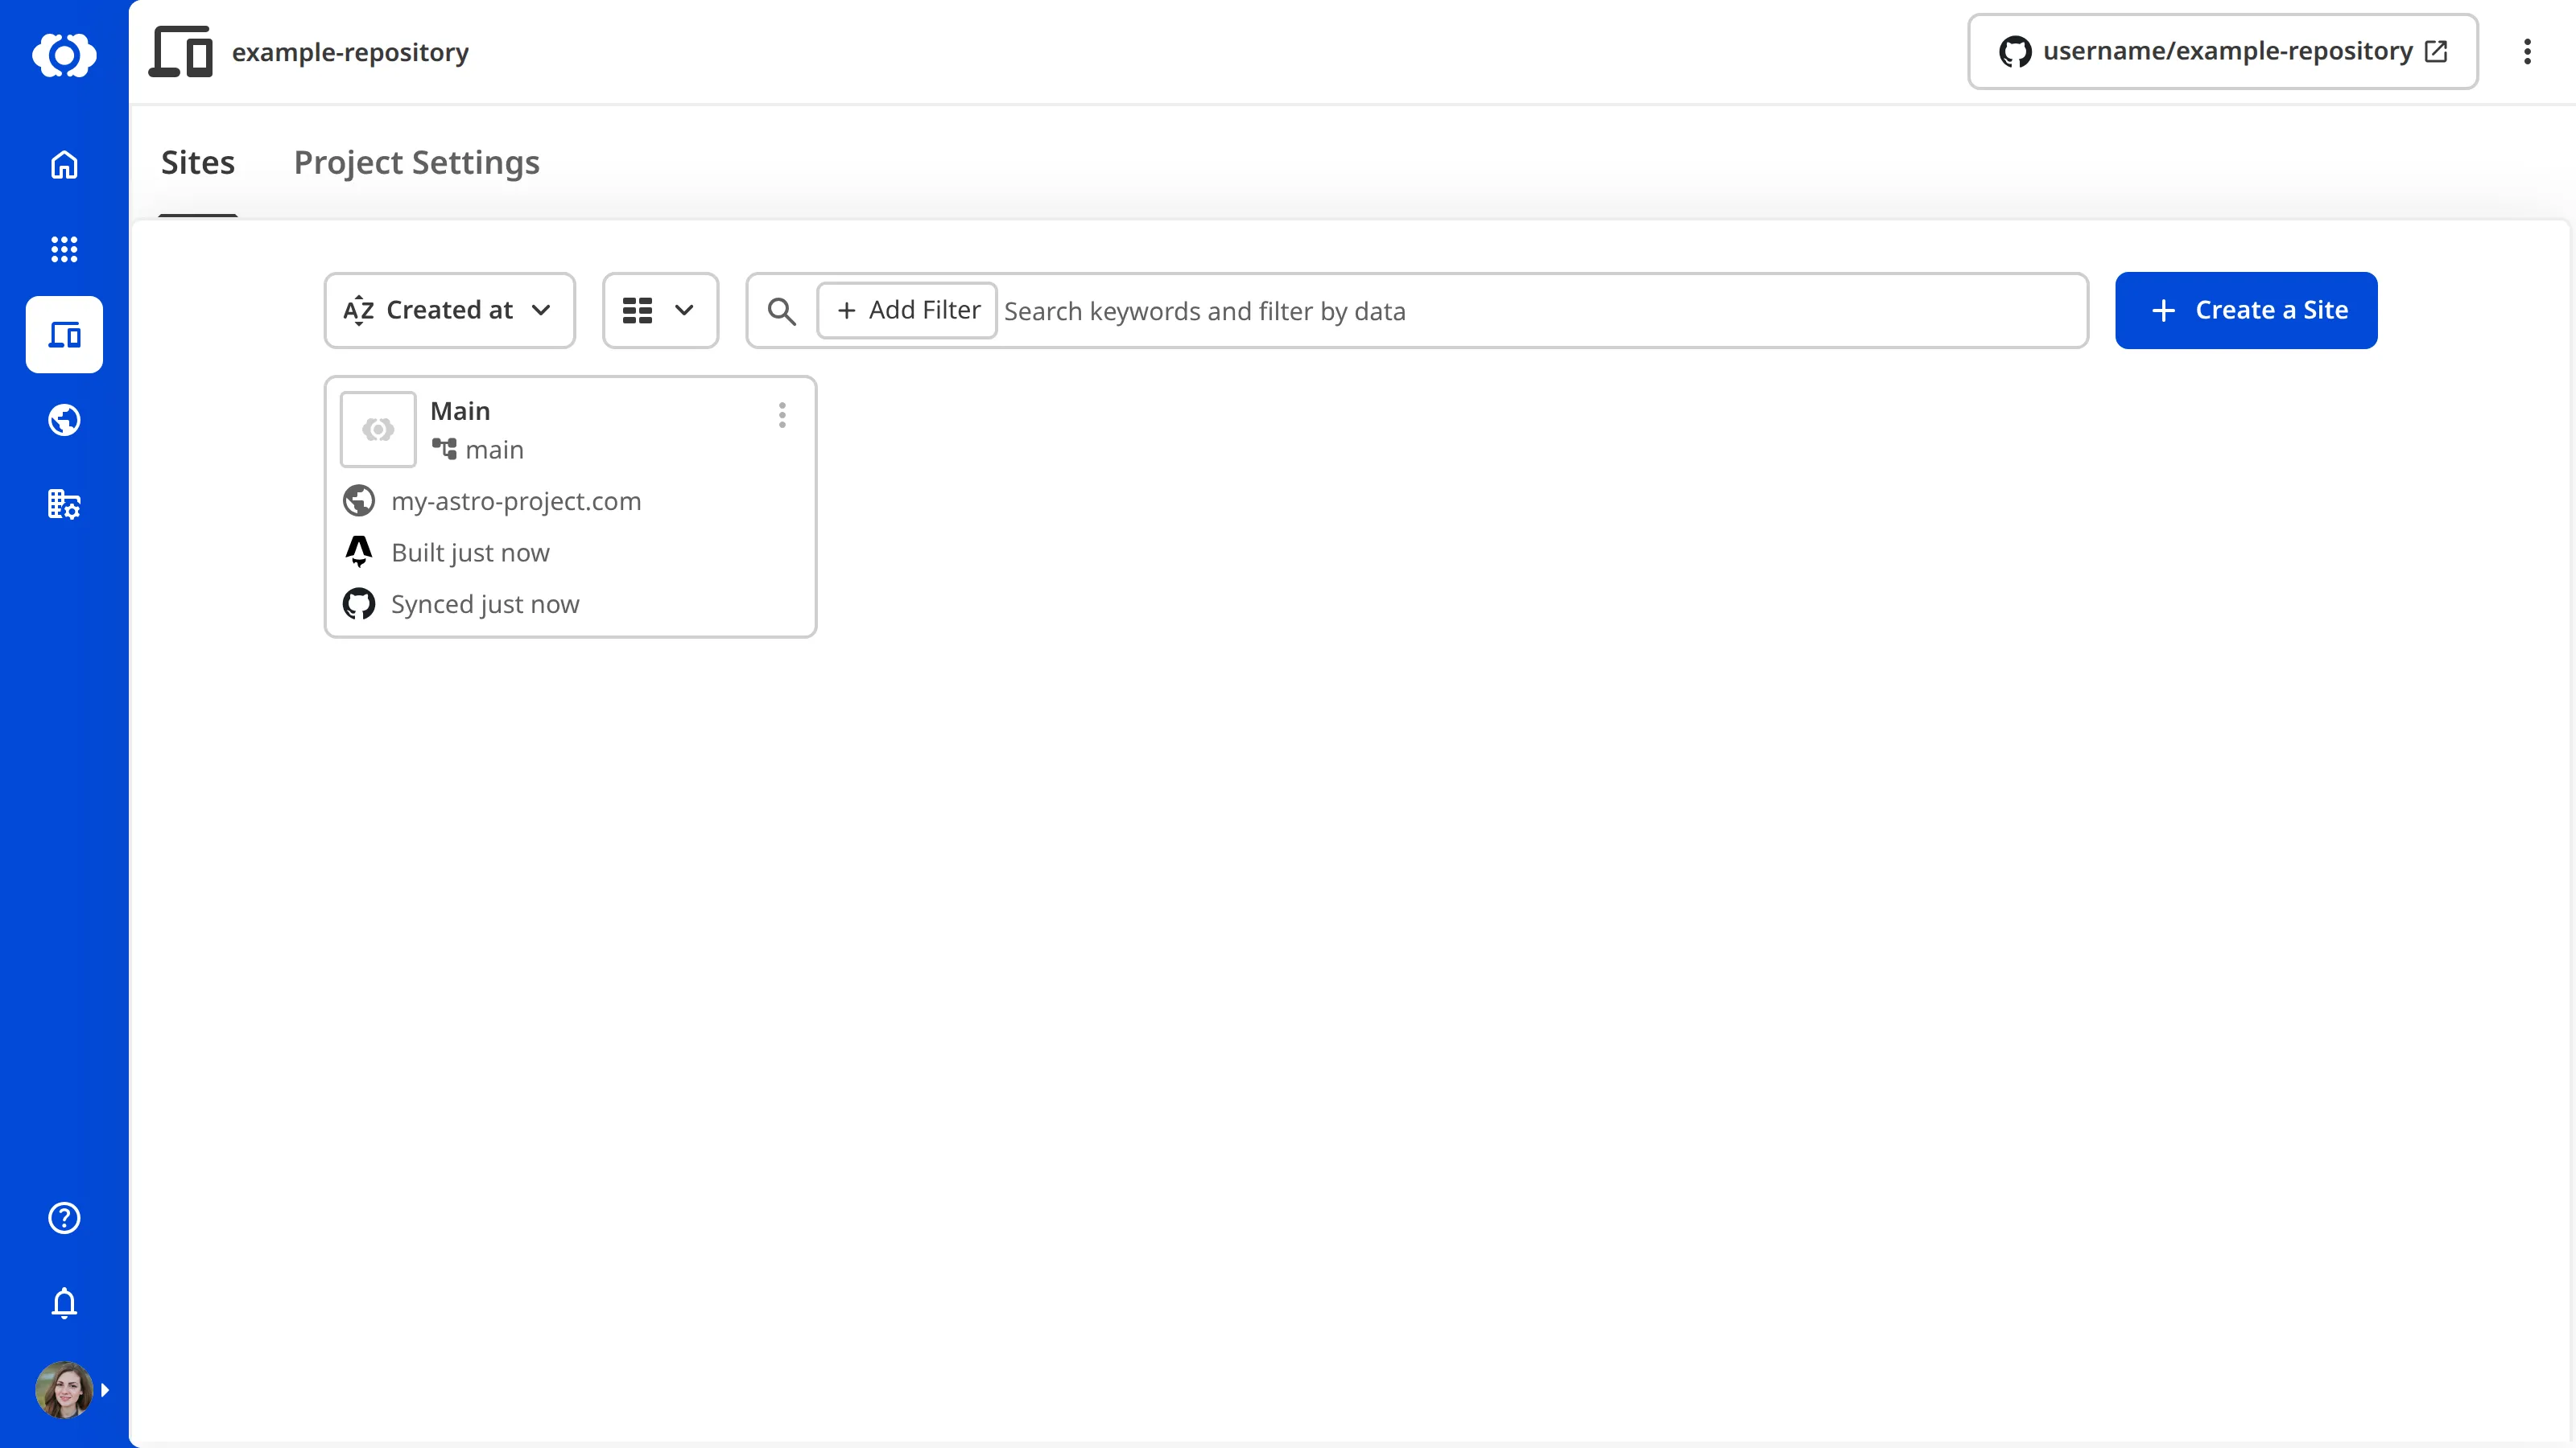The image size is (2576, 1448).
Task: Click the my-astro-project.com domain text
Action: 516,502
